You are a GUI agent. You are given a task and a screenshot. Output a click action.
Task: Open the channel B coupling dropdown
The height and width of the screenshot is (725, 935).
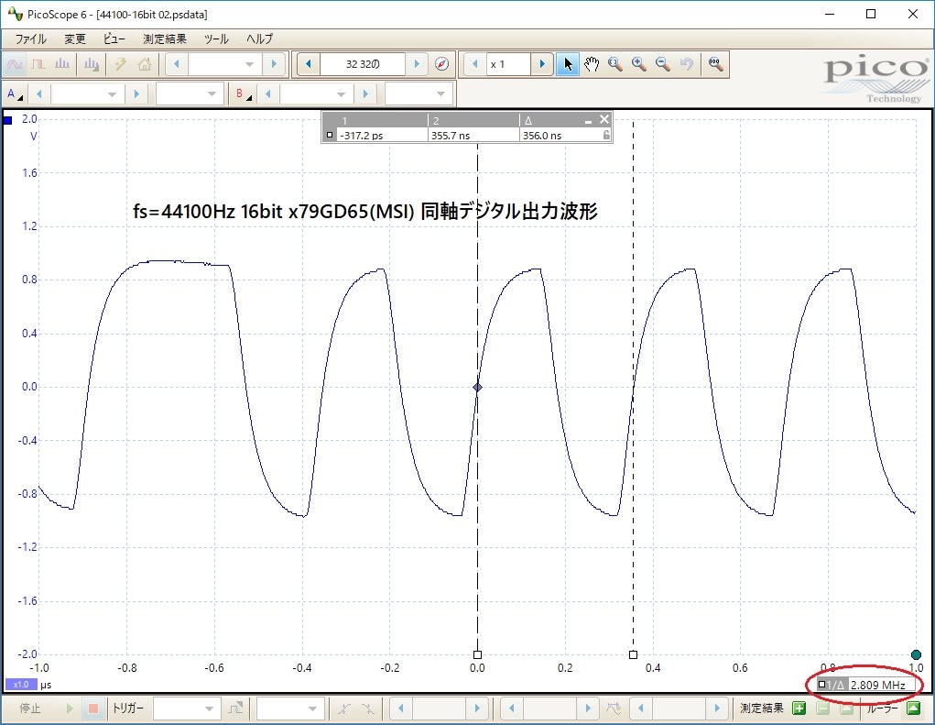(440, 93)
